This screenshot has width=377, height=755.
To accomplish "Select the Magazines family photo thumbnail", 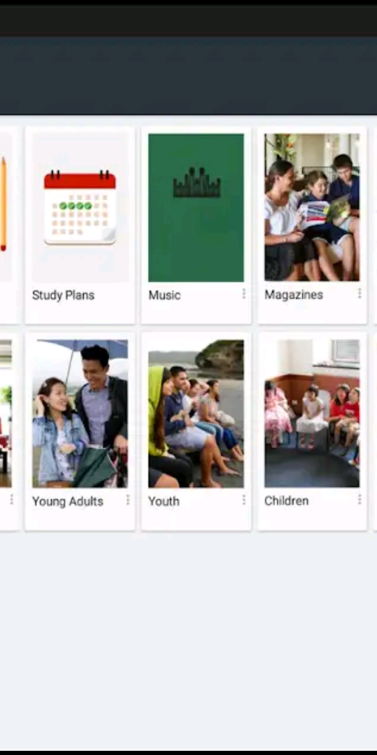I will coord(312,207).
